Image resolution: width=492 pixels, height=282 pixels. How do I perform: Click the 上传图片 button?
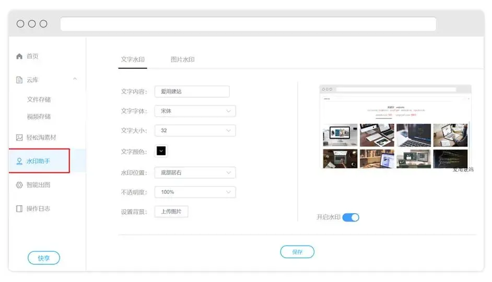[x=171, y=211]
